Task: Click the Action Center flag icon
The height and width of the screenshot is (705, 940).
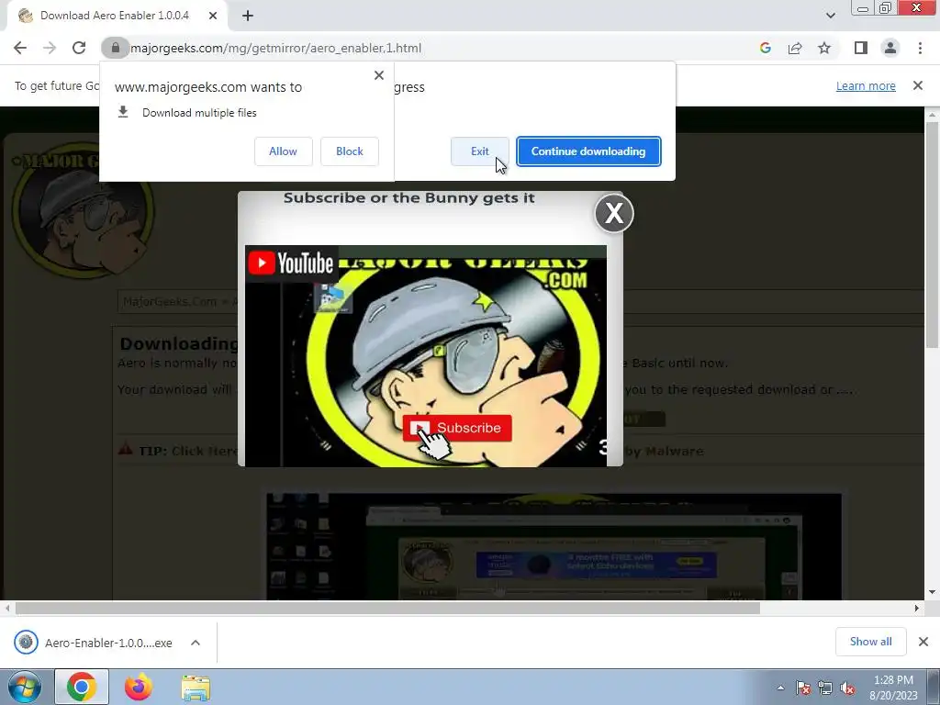Action: pyautogui.click(x=803, y=688)
